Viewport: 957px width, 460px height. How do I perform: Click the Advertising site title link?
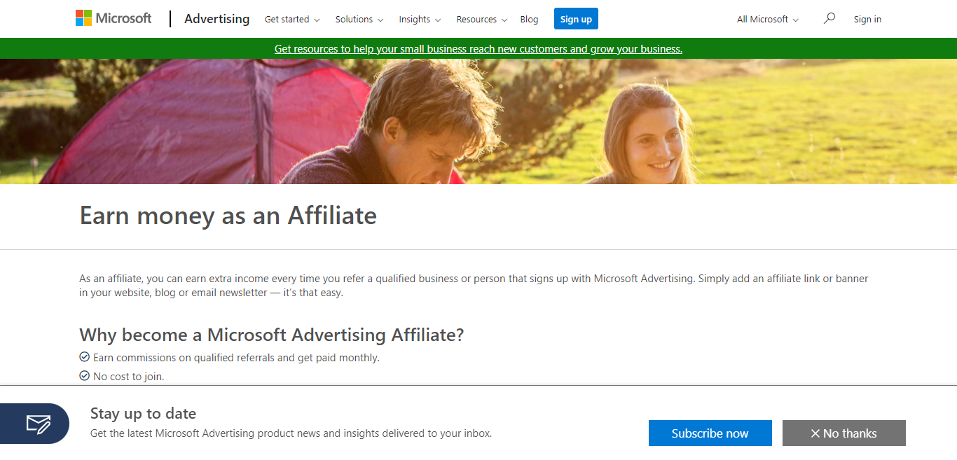216,19
